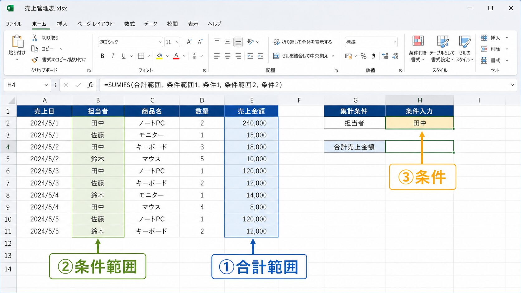Screen dimensions: 521x293
Task: Toggle top vertical alignment
Action: click(x=217, y=42)
